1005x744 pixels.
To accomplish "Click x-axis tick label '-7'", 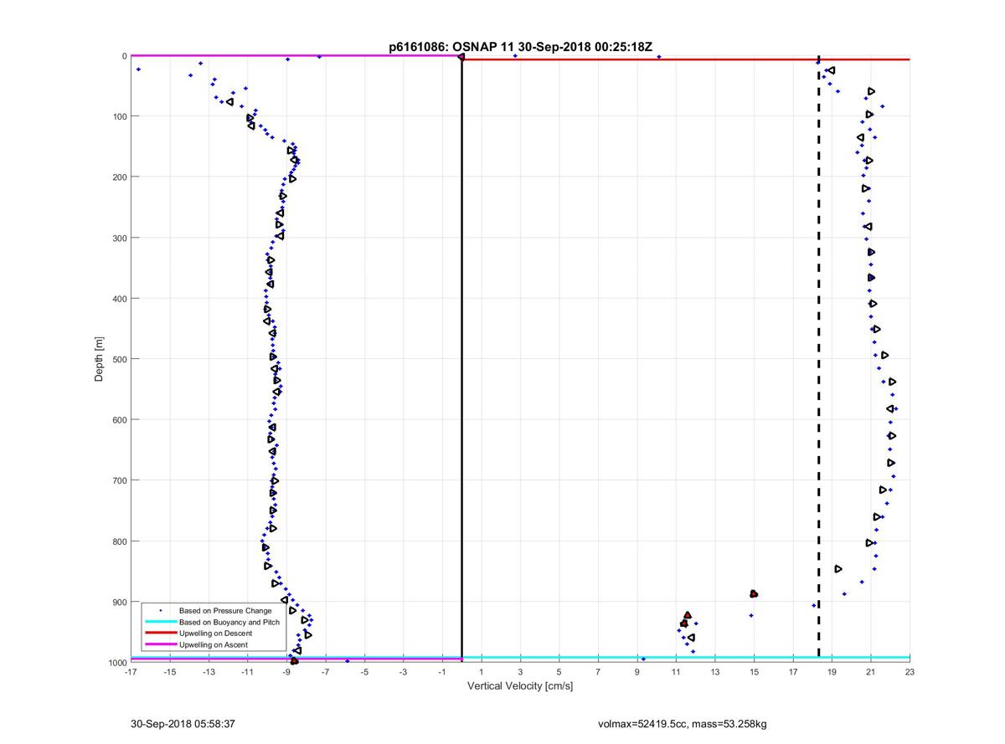I will click(326, 671).
